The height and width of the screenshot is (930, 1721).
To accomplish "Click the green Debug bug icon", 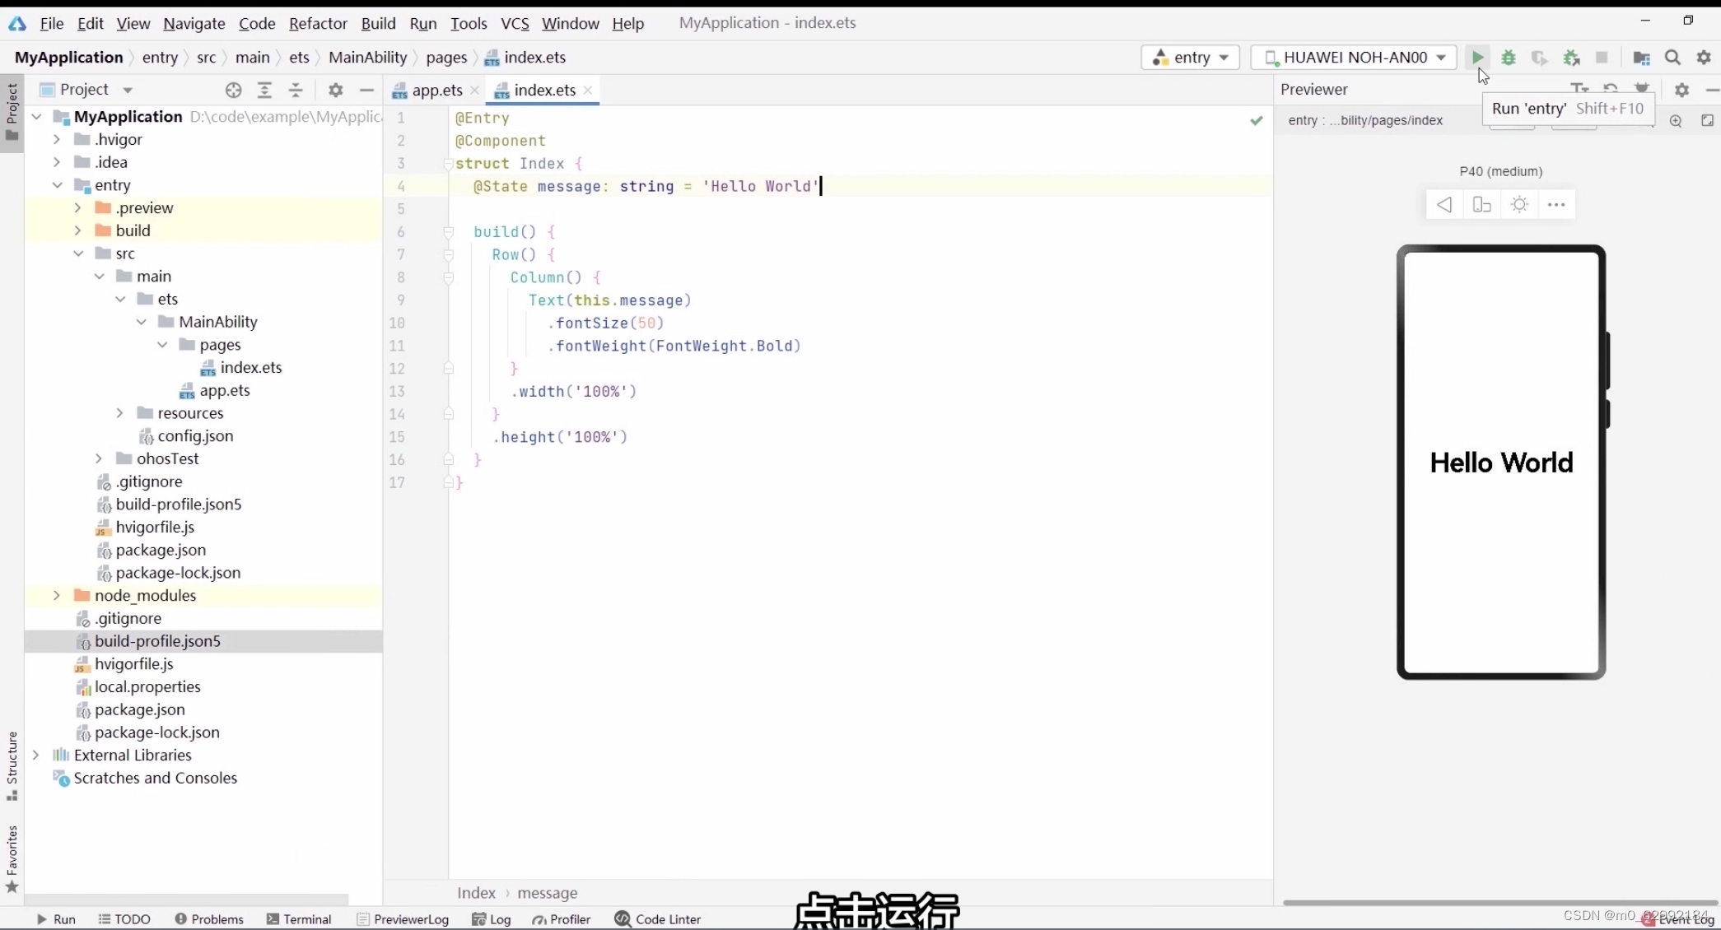I will coord(1509,58).
